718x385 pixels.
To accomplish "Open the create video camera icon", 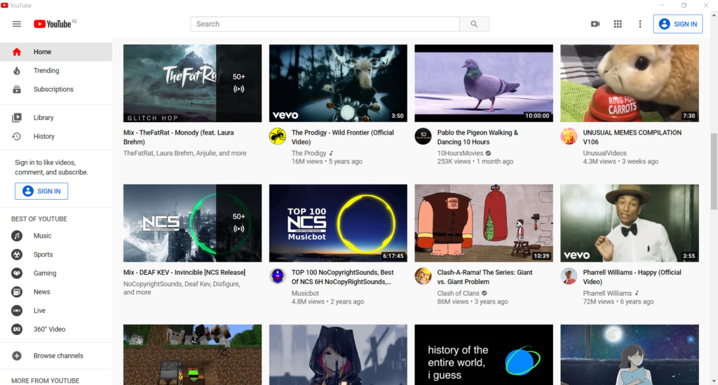I will pyautogui.click(x=595, y=24).
